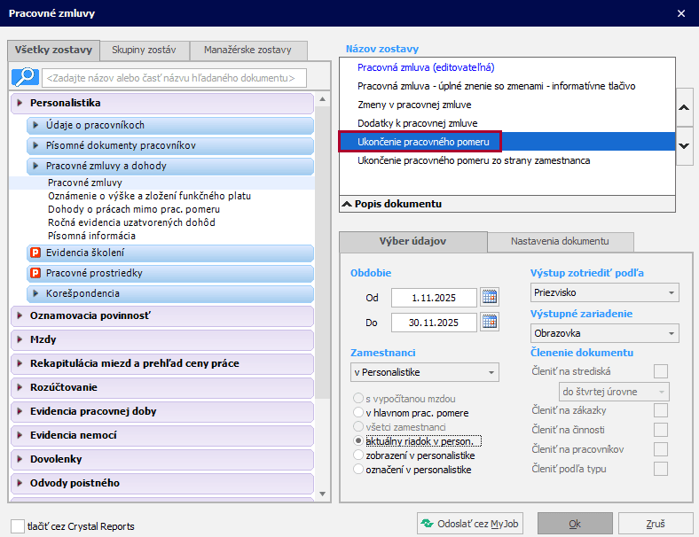This screenshot has width=699, height=537.
Task: Open the Manažérske zostavy tab
Action: coord(248,51)
